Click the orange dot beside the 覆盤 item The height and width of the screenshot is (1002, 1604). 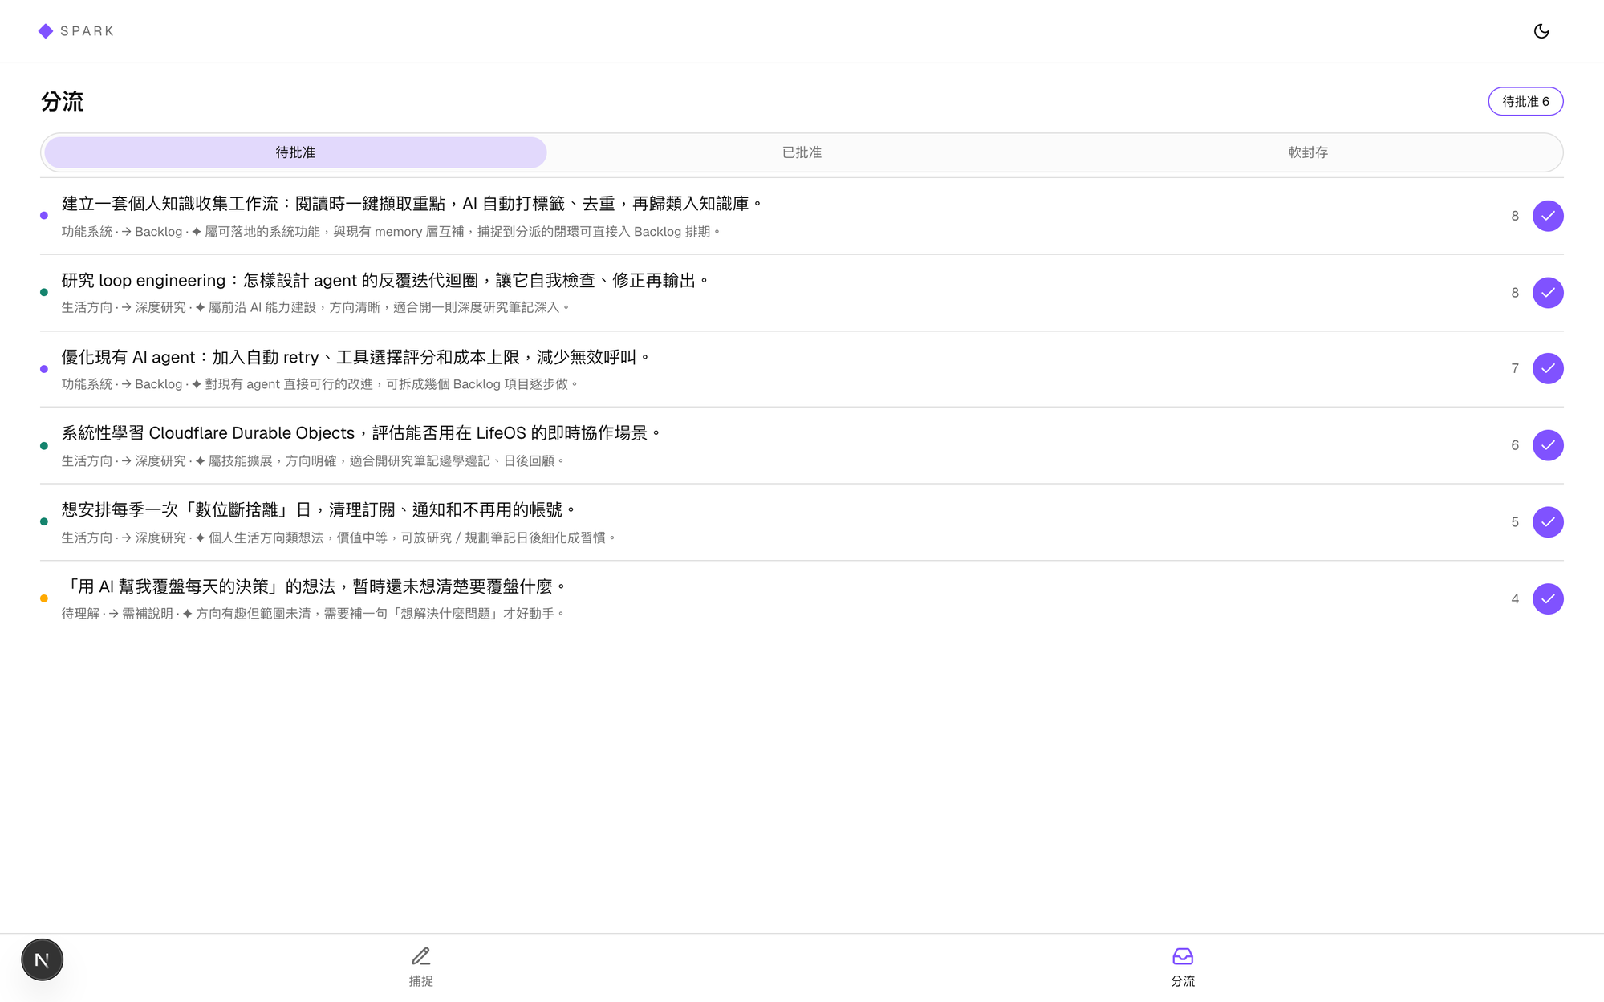(x=44, y=598)
